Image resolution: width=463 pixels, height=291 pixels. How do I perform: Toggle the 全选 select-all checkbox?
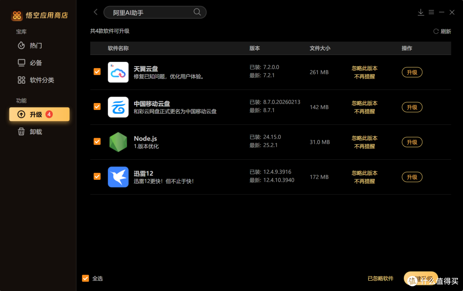click(x=85, y=278)
